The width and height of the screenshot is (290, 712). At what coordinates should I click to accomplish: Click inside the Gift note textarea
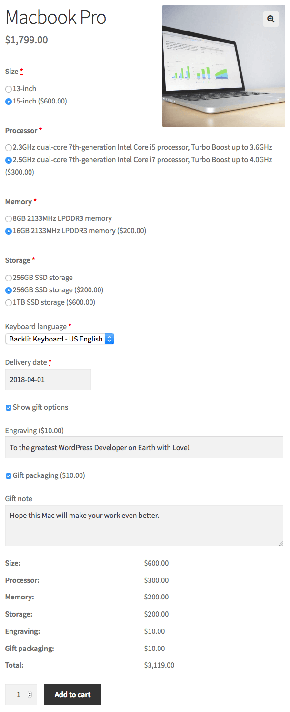point(144,526)
